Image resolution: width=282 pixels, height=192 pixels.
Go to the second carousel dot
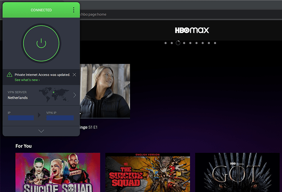(172, 43)
